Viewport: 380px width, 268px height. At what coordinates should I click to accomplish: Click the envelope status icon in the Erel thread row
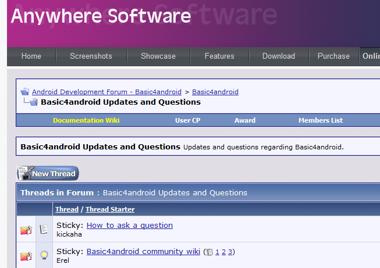pos(26,256)
